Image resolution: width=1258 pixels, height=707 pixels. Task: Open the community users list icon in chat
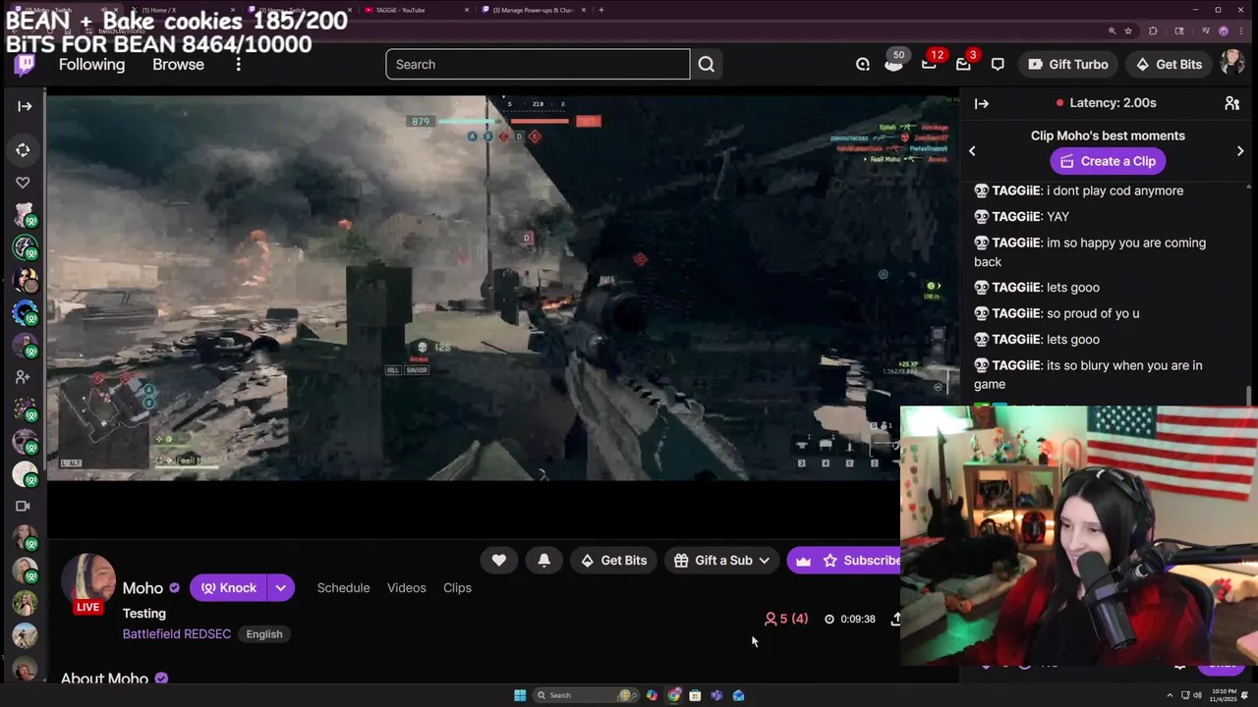(x=1231, y=103)
